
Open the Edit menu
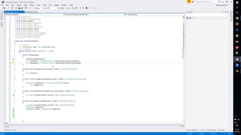(x=7, y=5)
